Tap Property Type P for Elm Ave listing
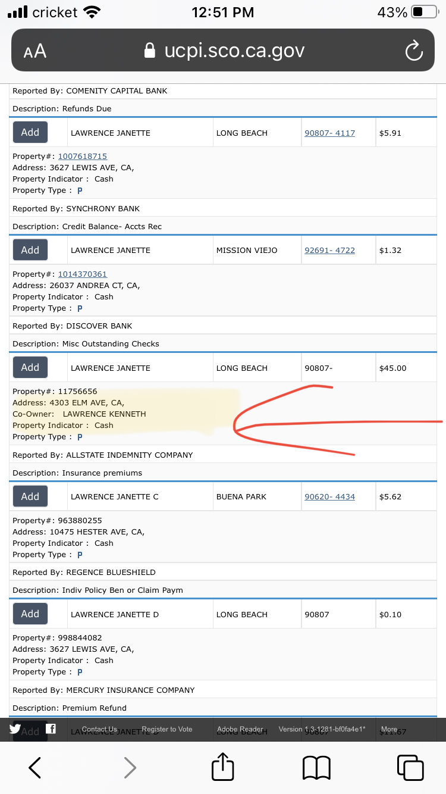This screenshot has height=794, width=446. tap(80, 437)
